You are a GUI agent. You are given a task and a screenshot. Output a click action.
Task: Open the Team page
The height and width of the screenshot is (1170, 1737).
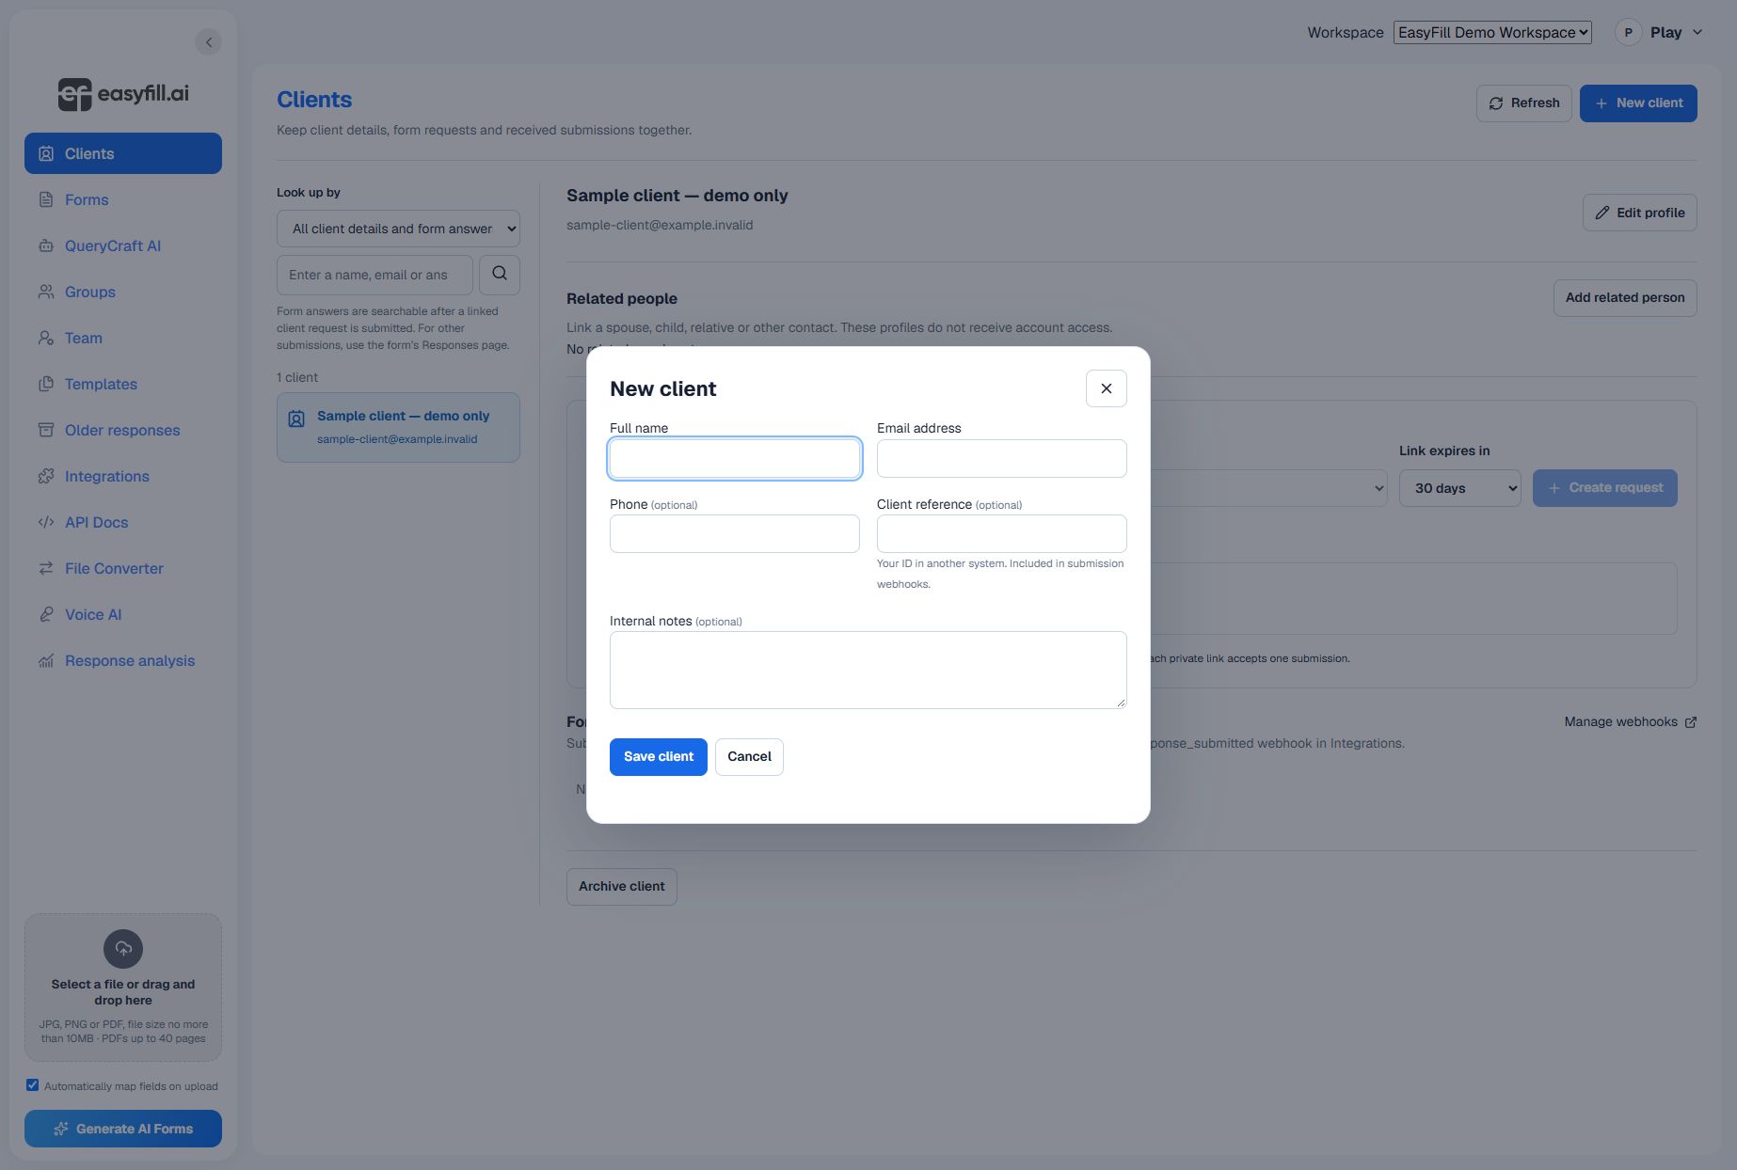coord(123,338)
